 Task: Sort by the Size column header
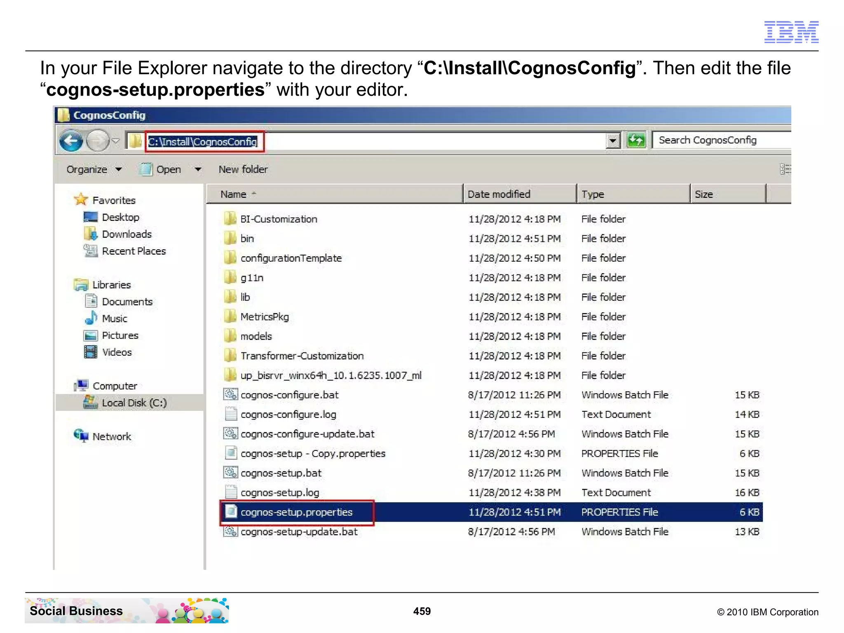[728, 194]
